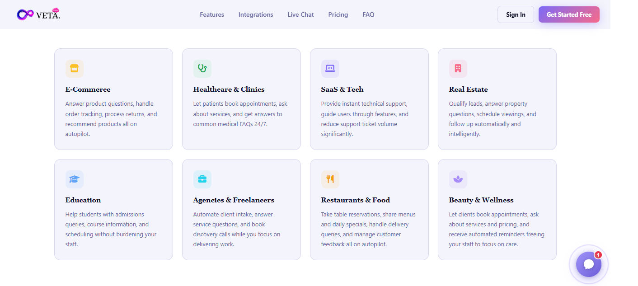Open the Pricing nav item
Viewport: 638px width, 286px height.
click(338, 14)
